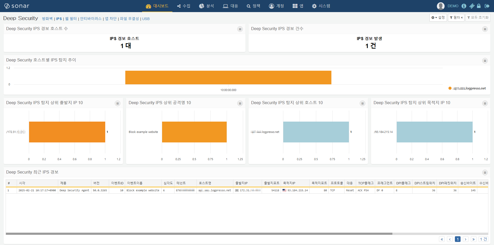This screenshot has height=245, width=494.
Task: Sort by 이벤트이름 column header
Action: (x=143, y=183)
